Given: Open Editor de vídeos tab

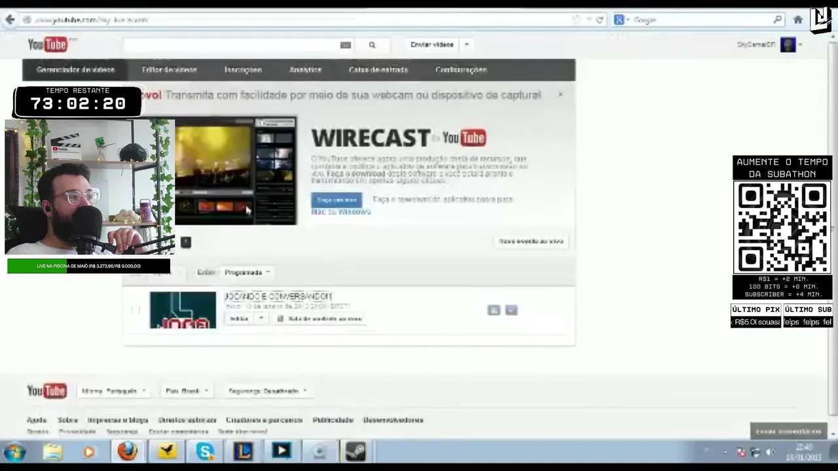Looking at the screenshot, I should [x=169, y=70].
